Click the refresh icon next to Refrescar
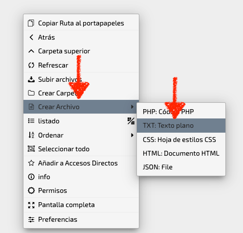 (x=31, y=65)
